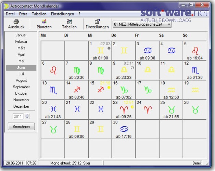Image resolution: width=215 pixels, height=171 pixels.
Task: Select Juli in the month list
Action: [21, 74]
